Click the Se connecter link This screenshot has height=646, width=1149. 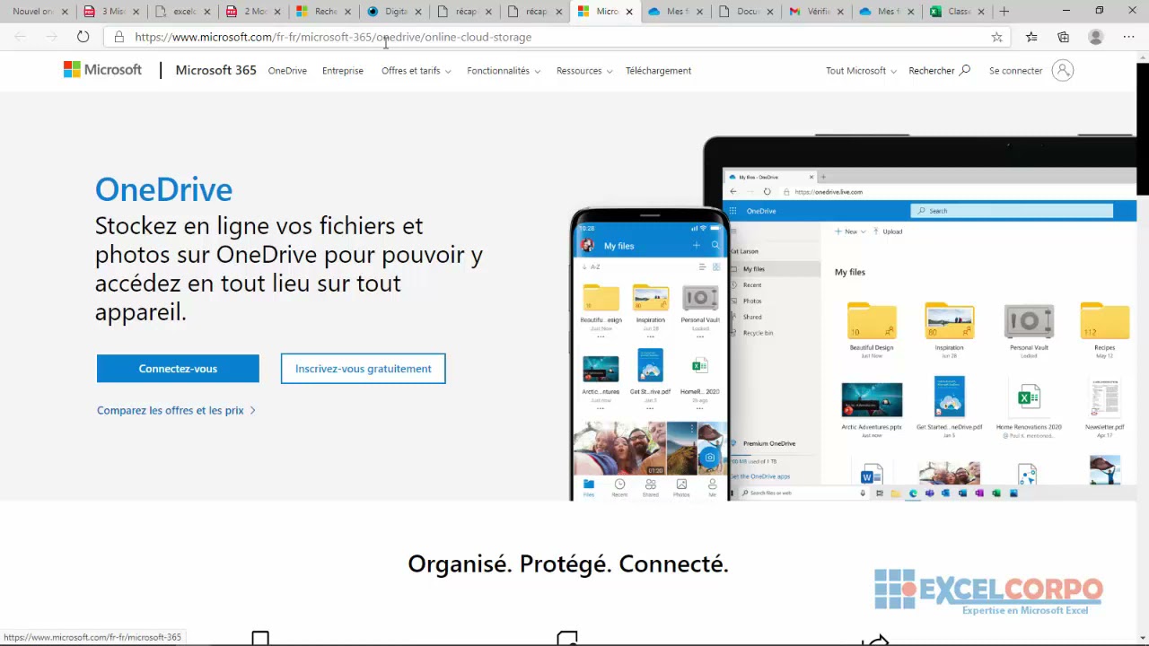point(1015,71)
